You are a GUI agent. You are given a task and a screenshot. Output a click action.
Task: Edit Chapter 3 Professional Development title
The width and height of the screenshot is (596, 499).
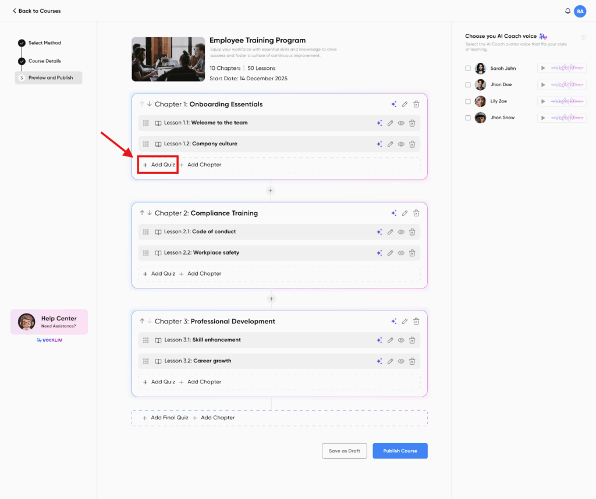coord(405,321)
